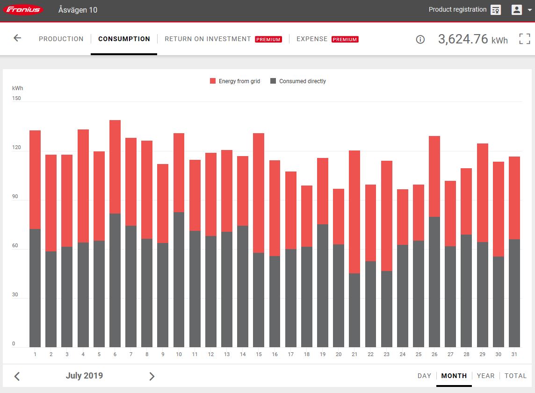This screenshot has width=535, height=393.
Task: Toggle the Consumed directly legend series
Action: pos(298,81)
